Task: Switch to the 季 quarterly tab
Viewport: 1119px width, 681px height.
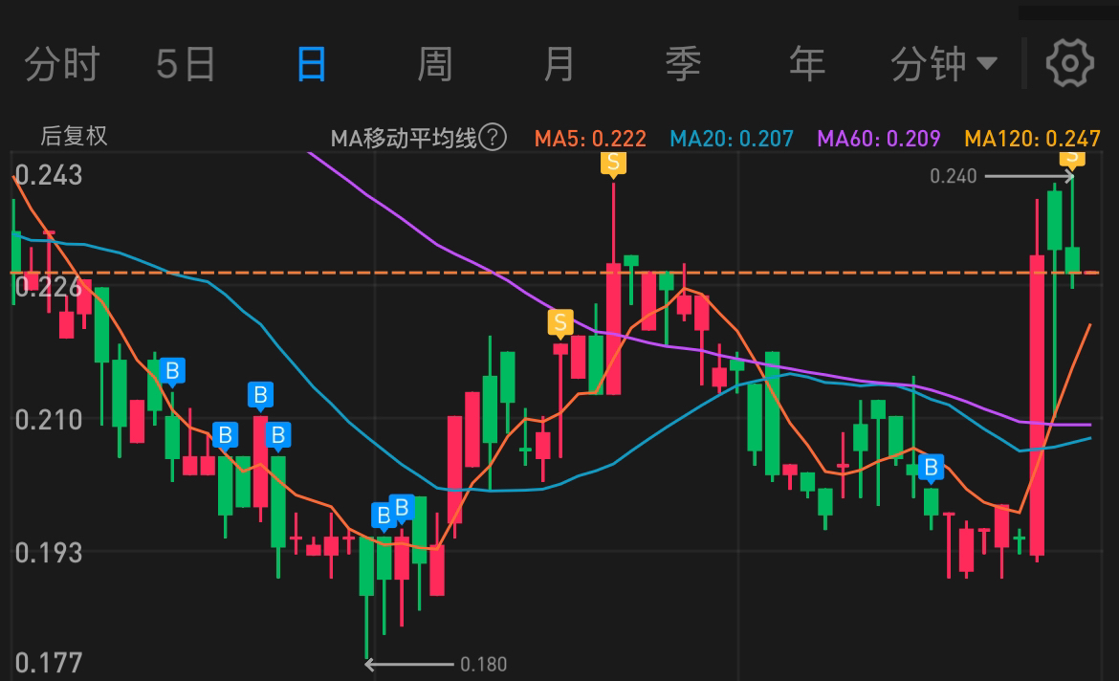Action: [x=683, y=64]
